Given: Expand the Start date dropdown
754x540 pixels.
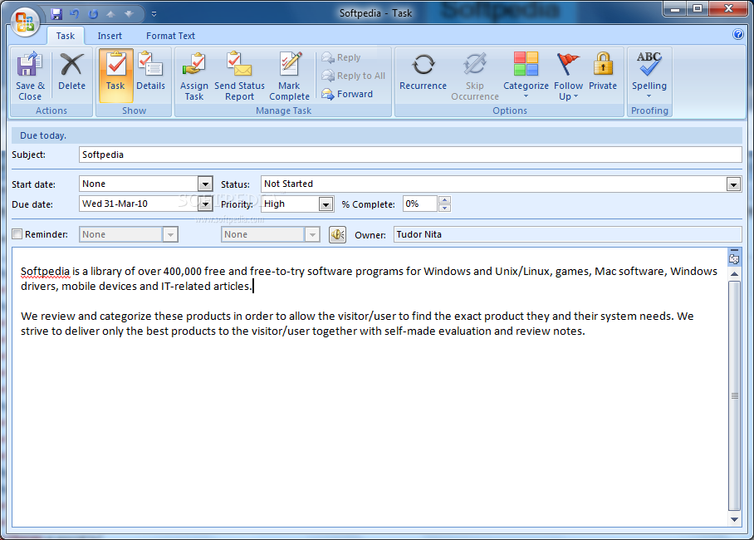Looking at the screenshot, I should [205, 184].
